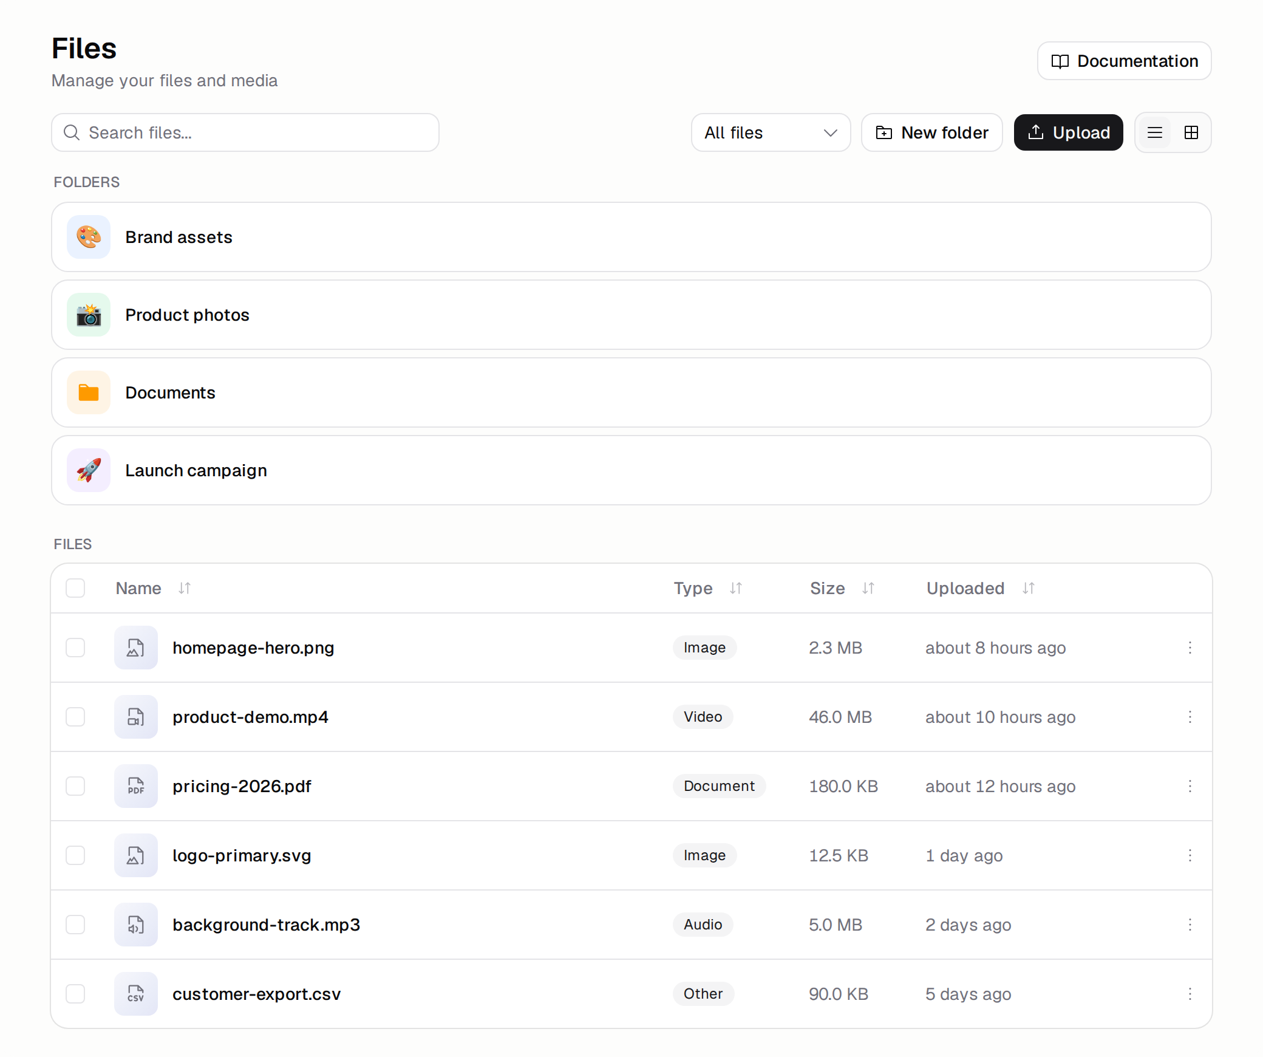
Task: Click the customer-export.csv CSV file icon
Action: (136, 994)
